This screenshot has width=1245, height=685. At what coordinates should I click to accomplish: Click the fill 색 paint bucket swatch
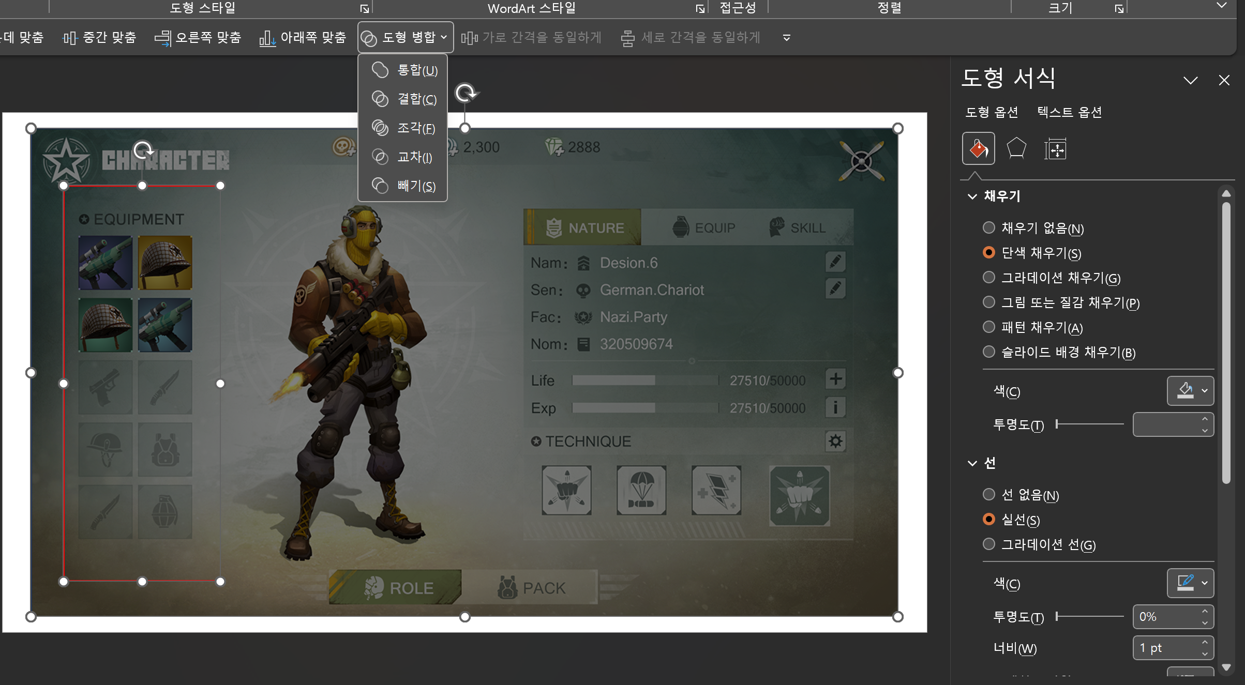click(1185, 390)
